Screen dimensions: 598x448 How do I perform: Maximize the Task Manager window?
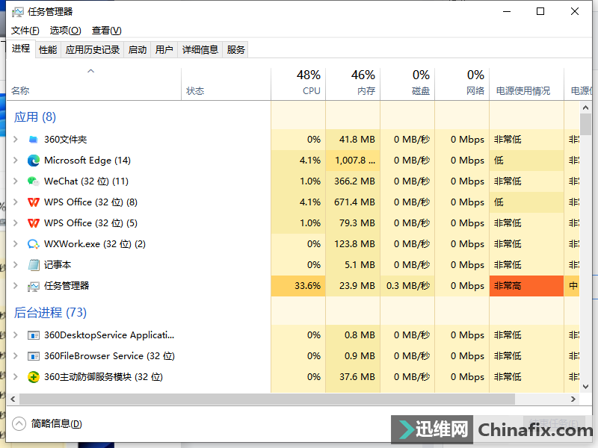pyautogui.click(x=540, y=11)
